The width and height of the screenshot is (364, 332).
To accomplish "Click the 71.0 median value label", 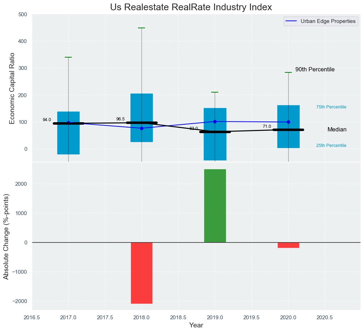I will 267,126.
